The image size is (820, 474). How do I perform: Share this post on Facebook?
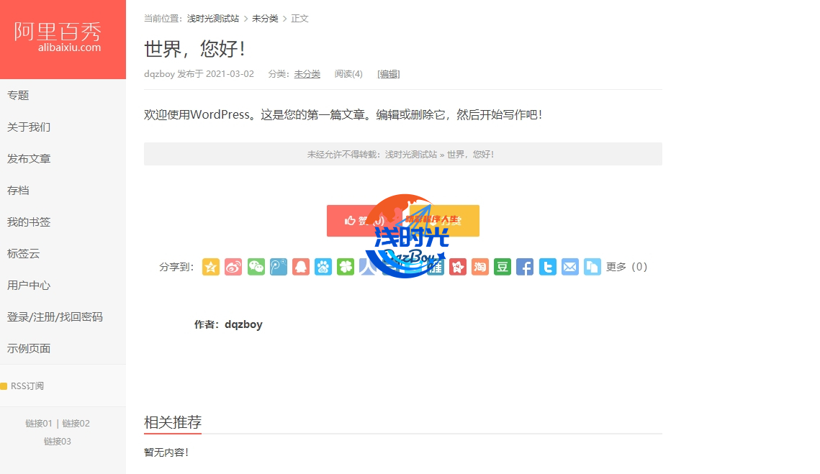coord(525,267)
